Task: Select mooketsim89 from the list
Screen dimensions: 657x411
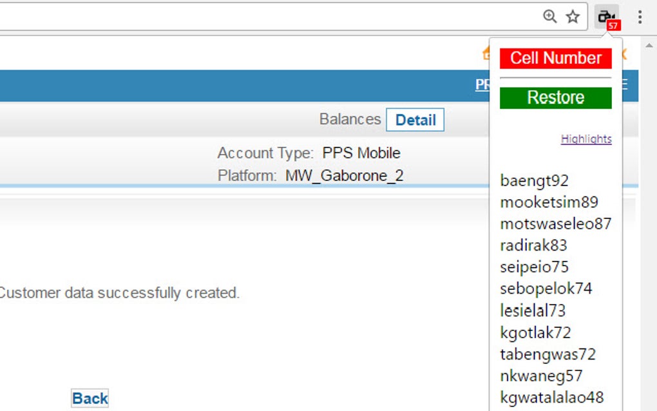Action: click(549, 202)
